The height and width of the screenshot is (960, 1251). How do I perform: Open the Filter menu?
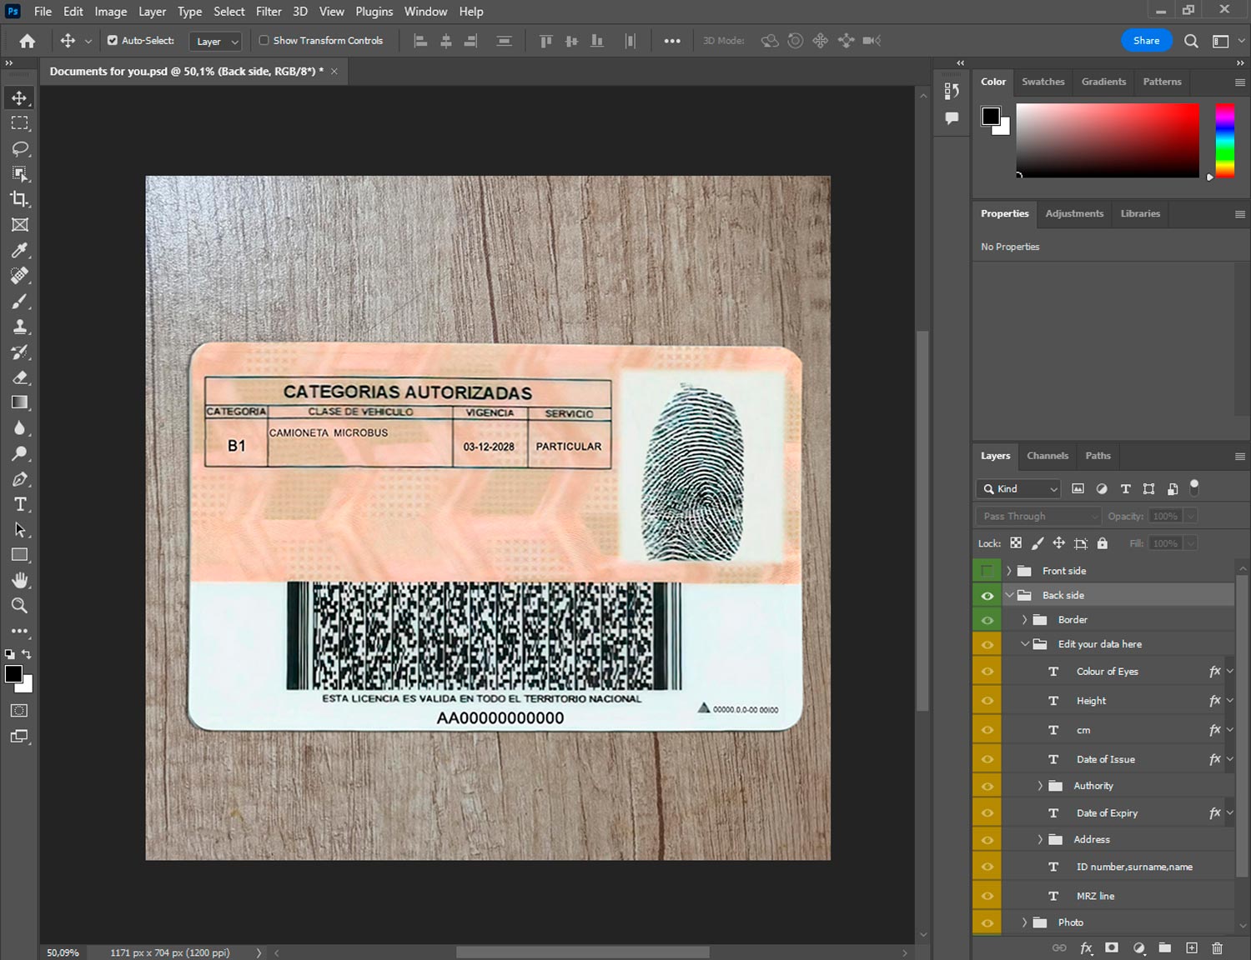click(x=269, y=12)
